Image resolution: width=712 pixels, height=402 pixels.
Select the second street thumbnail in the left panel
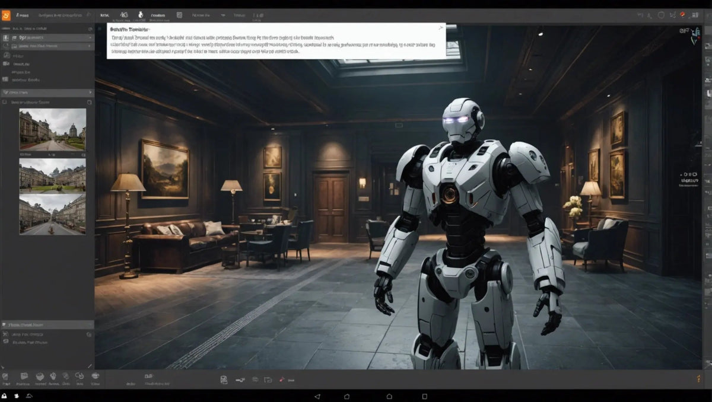pyautogui.click(x=52, y=175)
